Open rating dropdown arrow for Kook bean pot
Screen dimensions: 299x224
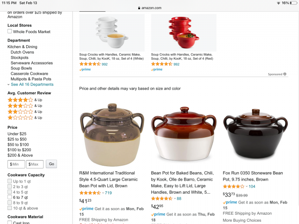point(174,198)
